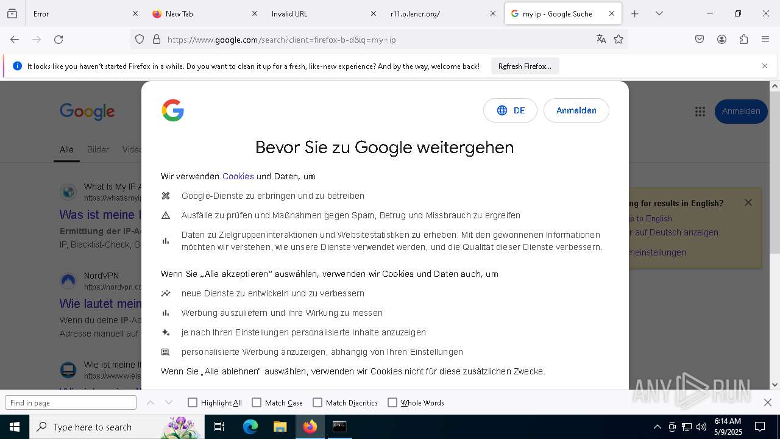Click the page vertical scrollbar thumb

775,173
